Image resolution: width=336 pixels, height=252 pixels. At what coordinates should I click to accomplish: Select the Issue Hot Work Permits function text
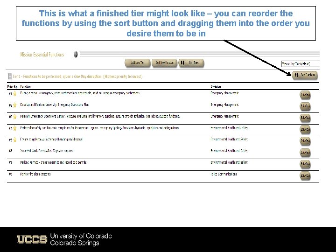[47, 151]
